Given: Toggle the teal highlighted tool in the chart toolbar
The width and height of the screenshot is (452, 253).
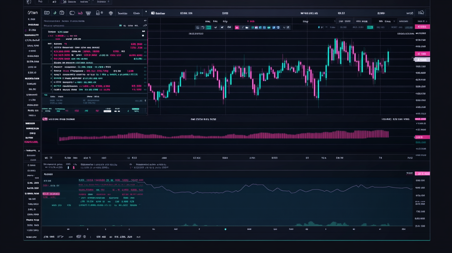Looking at the screenshot, I should 209,27.
